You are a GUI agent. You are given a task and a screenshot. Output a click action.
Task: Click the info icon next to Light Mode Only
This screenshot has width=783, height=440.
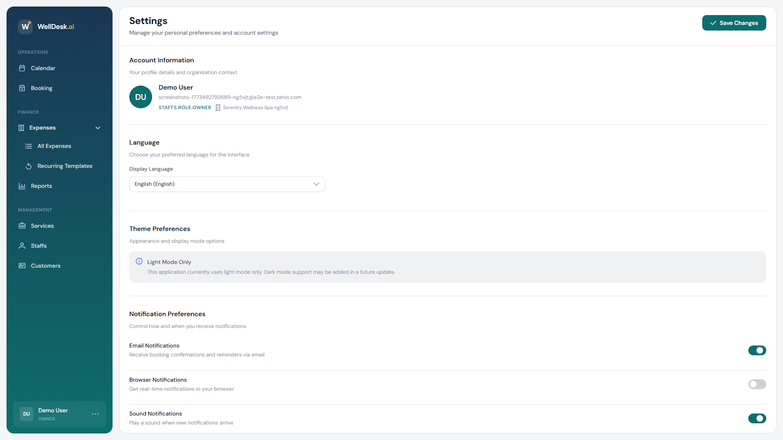139,261
